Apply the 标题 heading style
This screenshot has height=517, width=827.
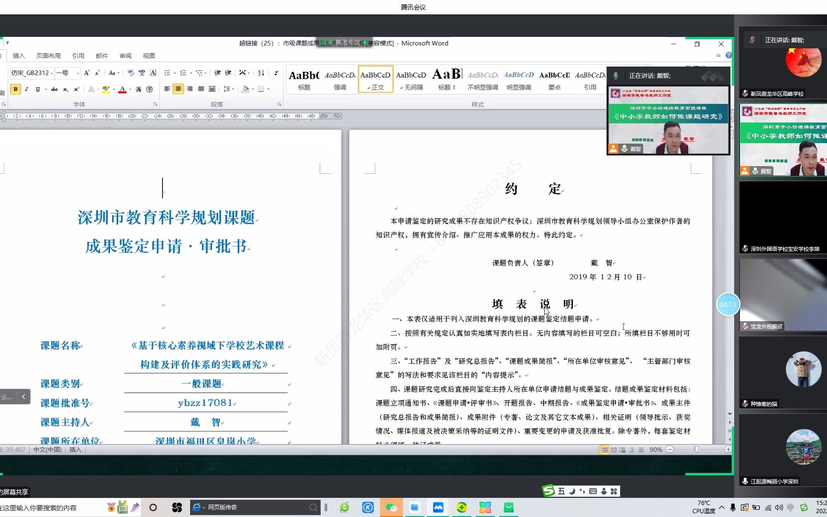tap(304, 80)
